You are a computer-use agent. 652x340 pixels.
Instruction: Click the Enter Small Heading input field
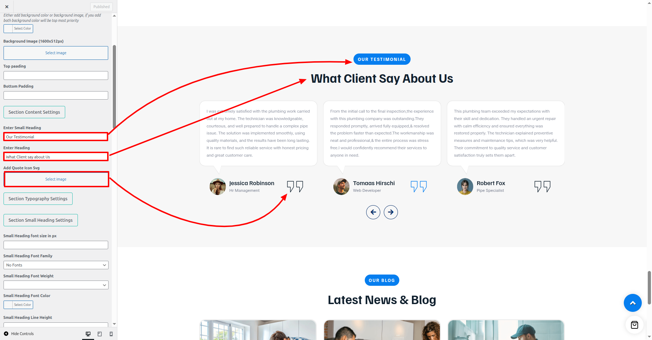56,137
